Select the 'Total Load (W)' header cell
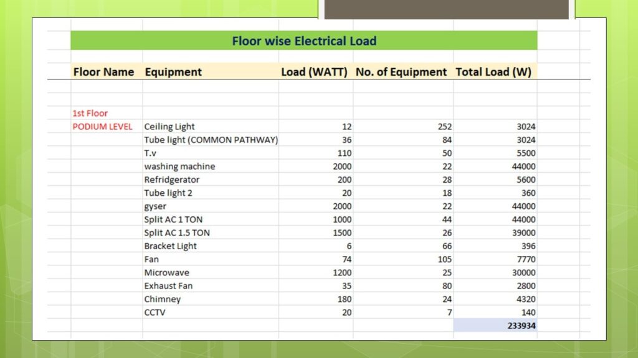638x358 pixels. tap(494, 71)
